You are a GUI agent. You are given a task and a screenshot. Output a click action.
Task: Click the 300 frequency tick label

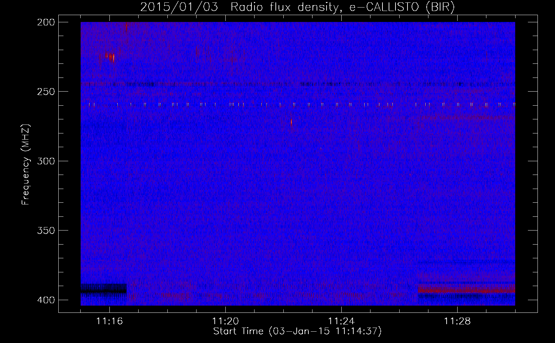tap(46, 161)
